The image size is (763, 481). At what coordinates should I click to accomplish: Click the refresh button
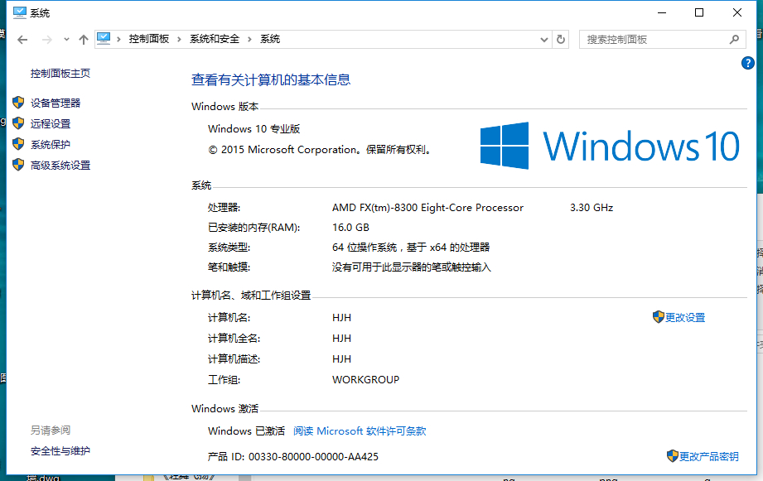click(x=561, y=40)
